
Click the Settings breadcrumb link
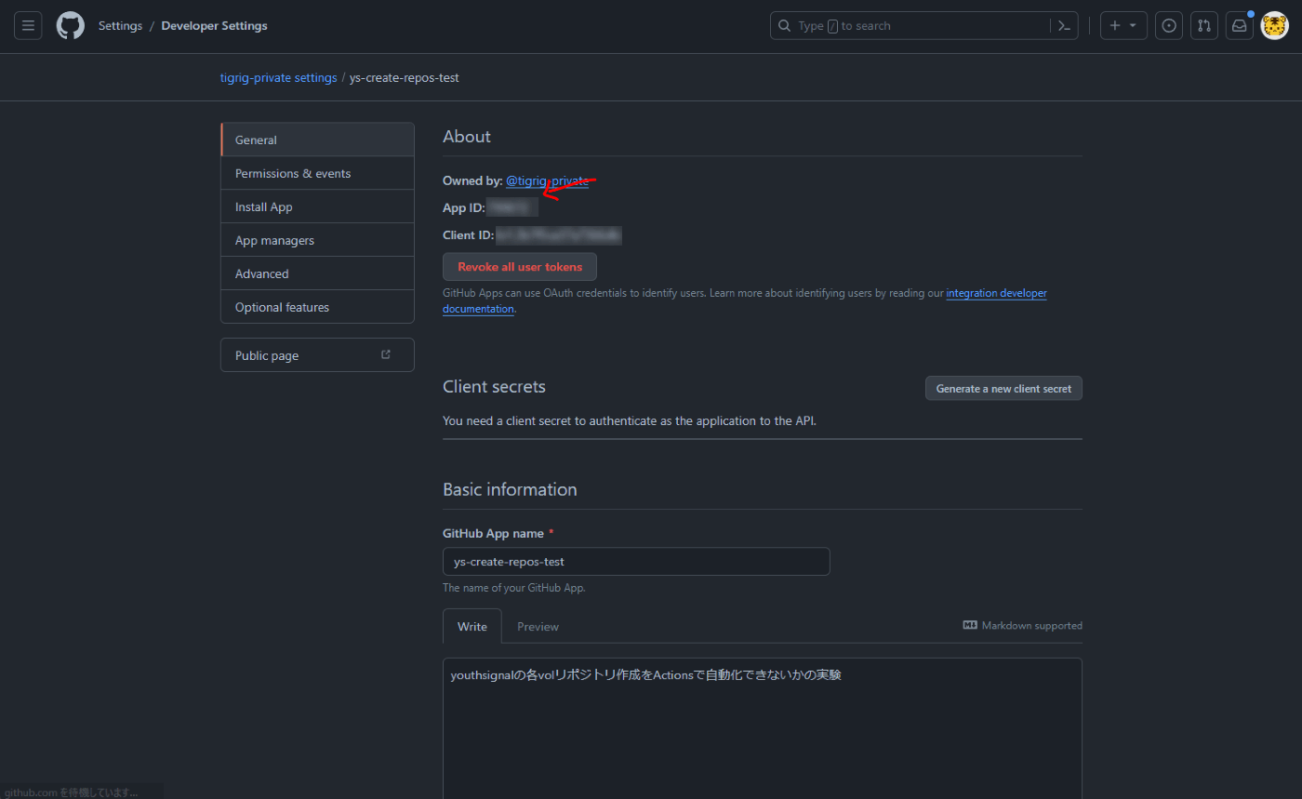click(x=120, y=26)
